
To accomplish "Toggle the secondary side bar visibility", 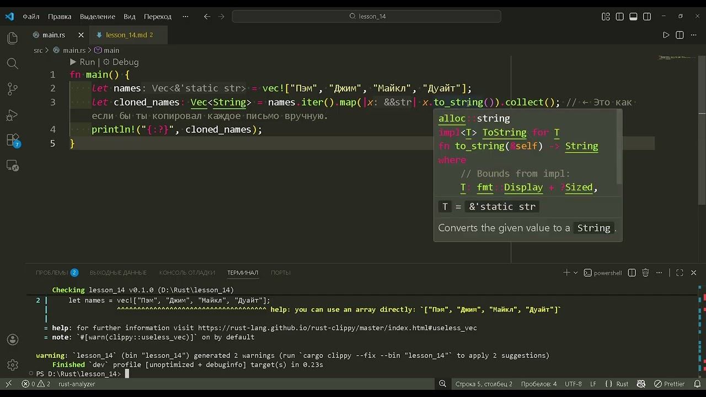I will (647, 17).
